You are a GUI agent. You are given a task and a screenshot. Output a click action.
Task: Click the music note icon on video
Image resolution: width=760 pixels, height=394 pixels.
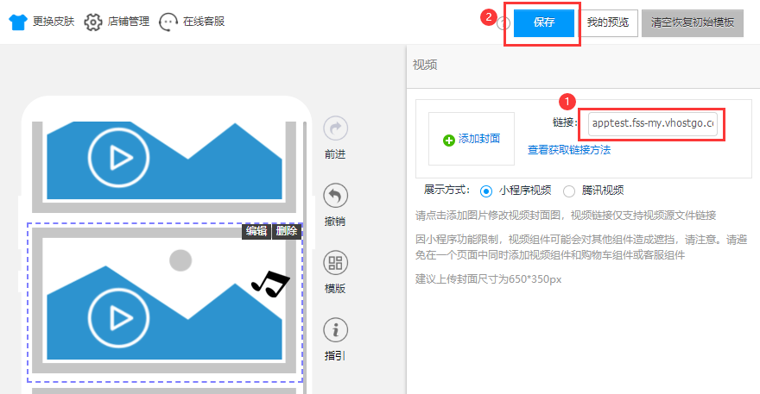270,283
